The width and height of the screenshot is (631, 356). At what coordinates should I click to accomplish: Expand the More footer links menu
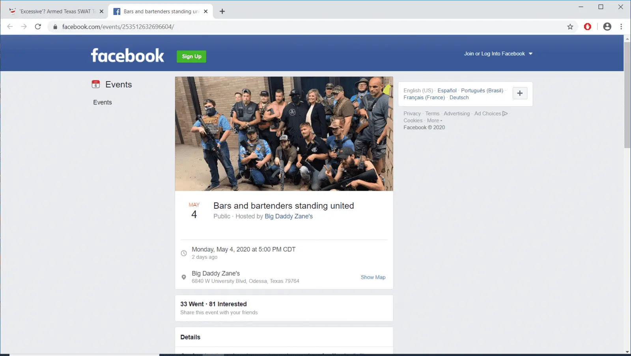click(x=434, y=121)
